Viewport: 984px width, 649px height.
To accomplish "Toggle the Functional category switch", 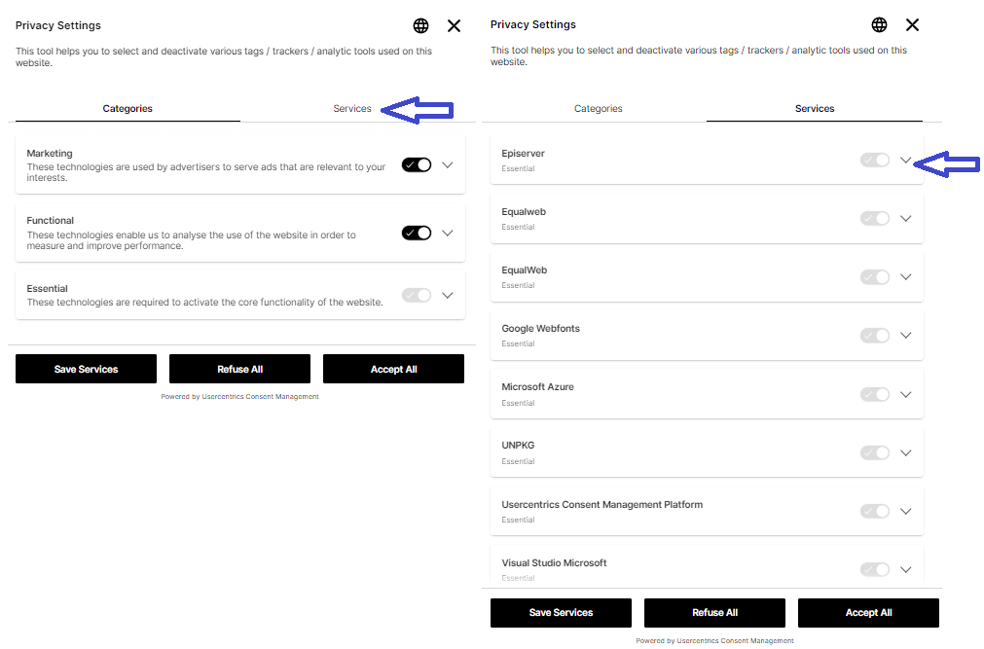I will 417,233.
